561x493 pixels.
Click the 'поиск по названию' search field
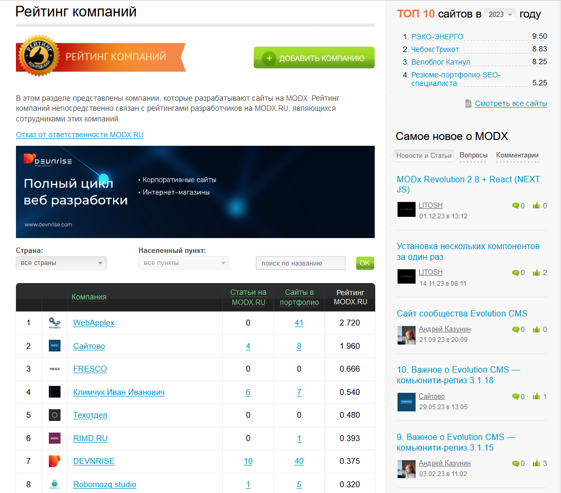point(300,263)
